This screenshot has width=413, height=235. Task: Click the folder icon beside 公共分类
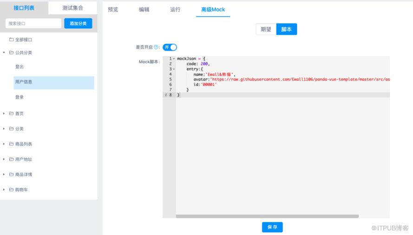(x=11, y=52)
